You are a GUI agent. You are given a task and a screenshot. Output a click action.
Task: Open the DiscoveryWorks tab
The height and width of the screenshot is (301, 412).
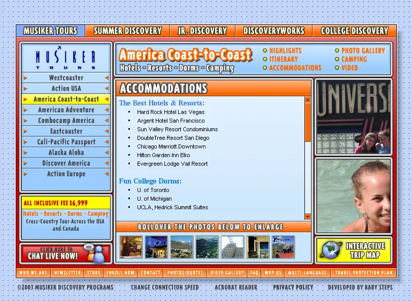tap(274, 31)
